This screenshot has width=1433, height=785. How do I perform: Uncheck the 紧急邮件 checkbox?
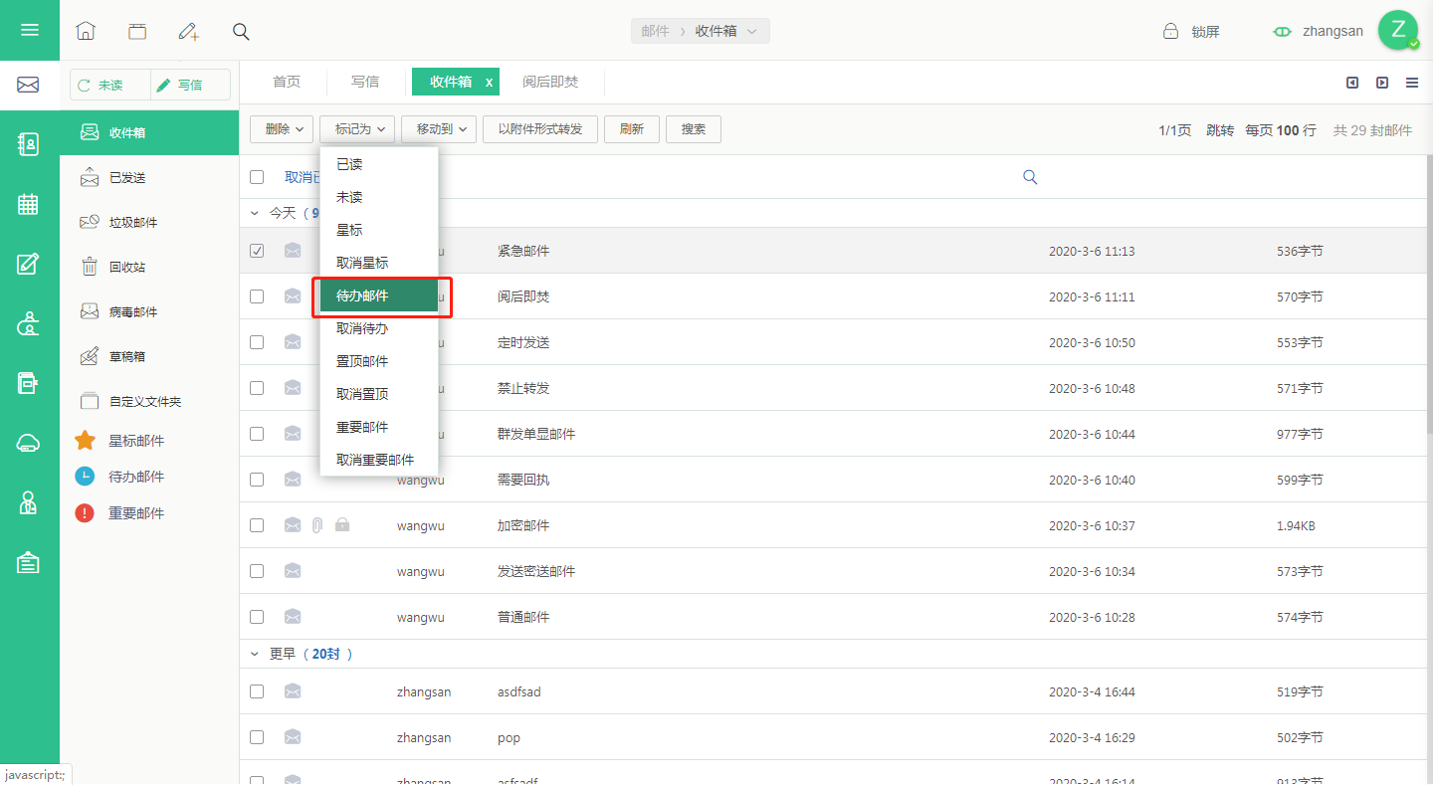pyautogui.click(x=257, y=251)
